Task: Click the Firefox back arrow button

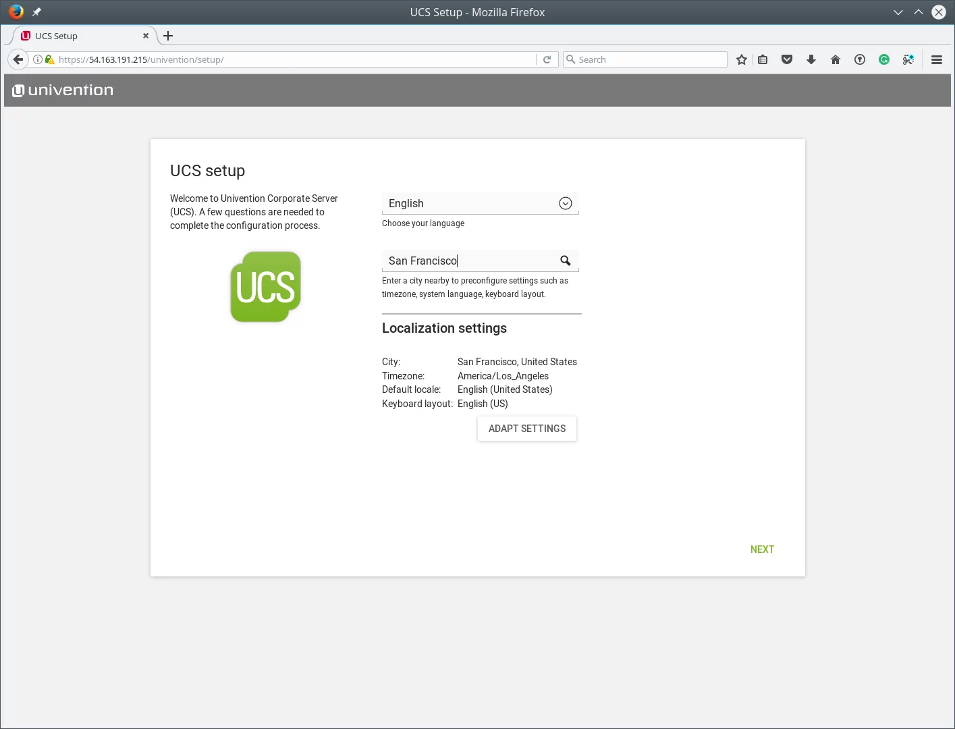Action: [18, 59]
